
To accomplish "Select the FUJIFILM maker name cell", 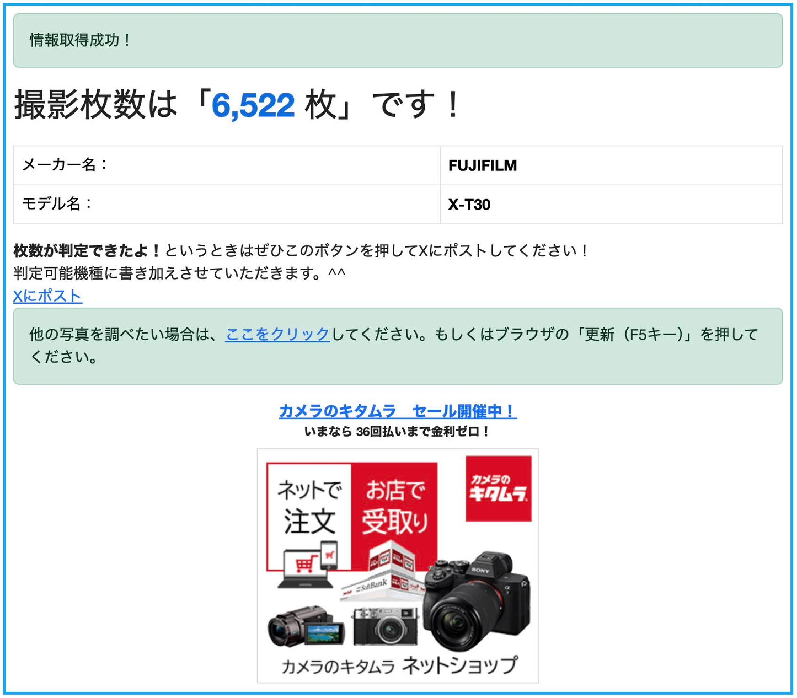I will click(483, 164).
